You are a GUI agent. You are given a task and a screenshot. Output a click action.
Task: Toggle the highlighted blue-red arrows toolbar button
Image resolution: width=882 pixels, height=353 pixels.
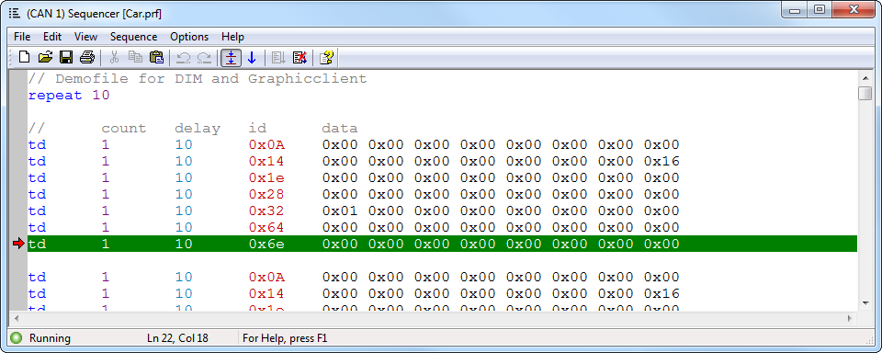pos(232,57)
